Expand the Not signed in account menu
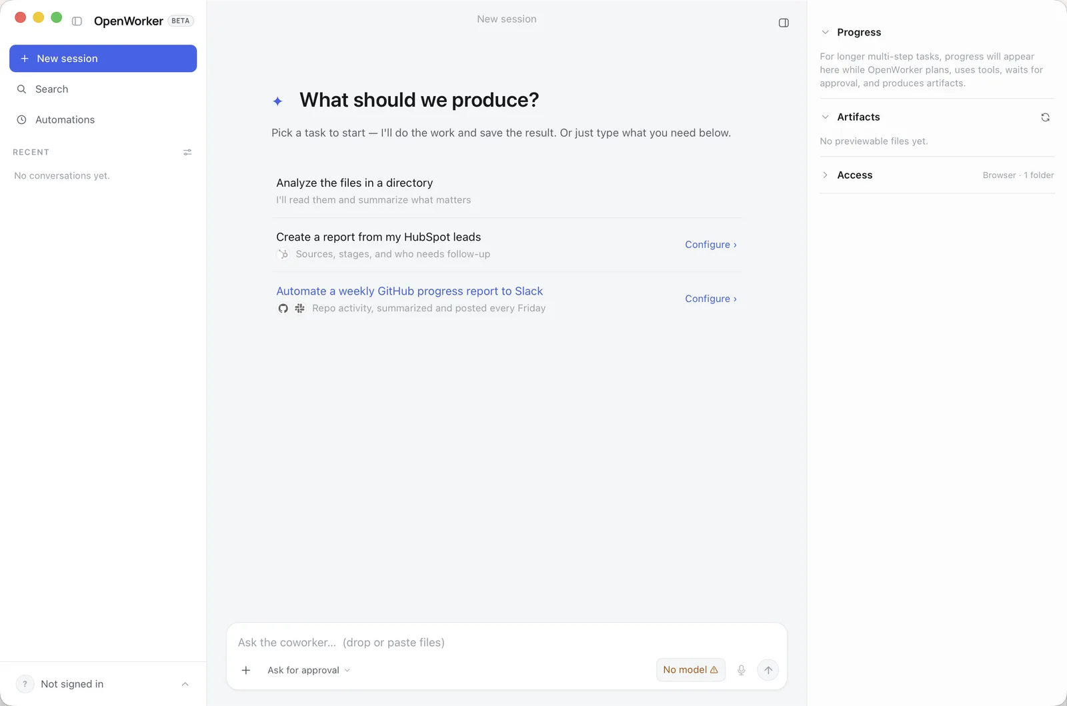The height and width of the screenshot is (706, 1067). (x=185, y=684)
